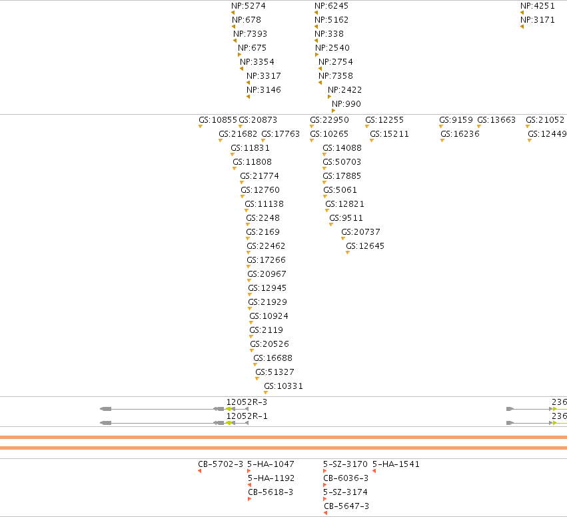Select feature GS:50703

pos(342,162)
